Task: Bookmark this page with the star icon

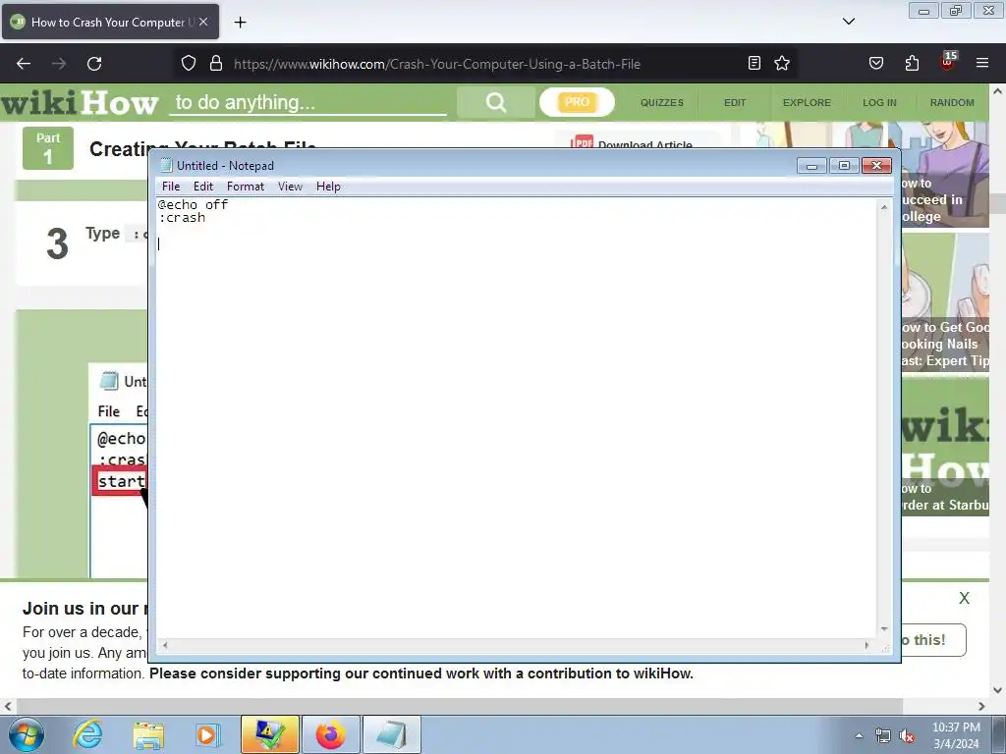Action: (x=782, y=63)
